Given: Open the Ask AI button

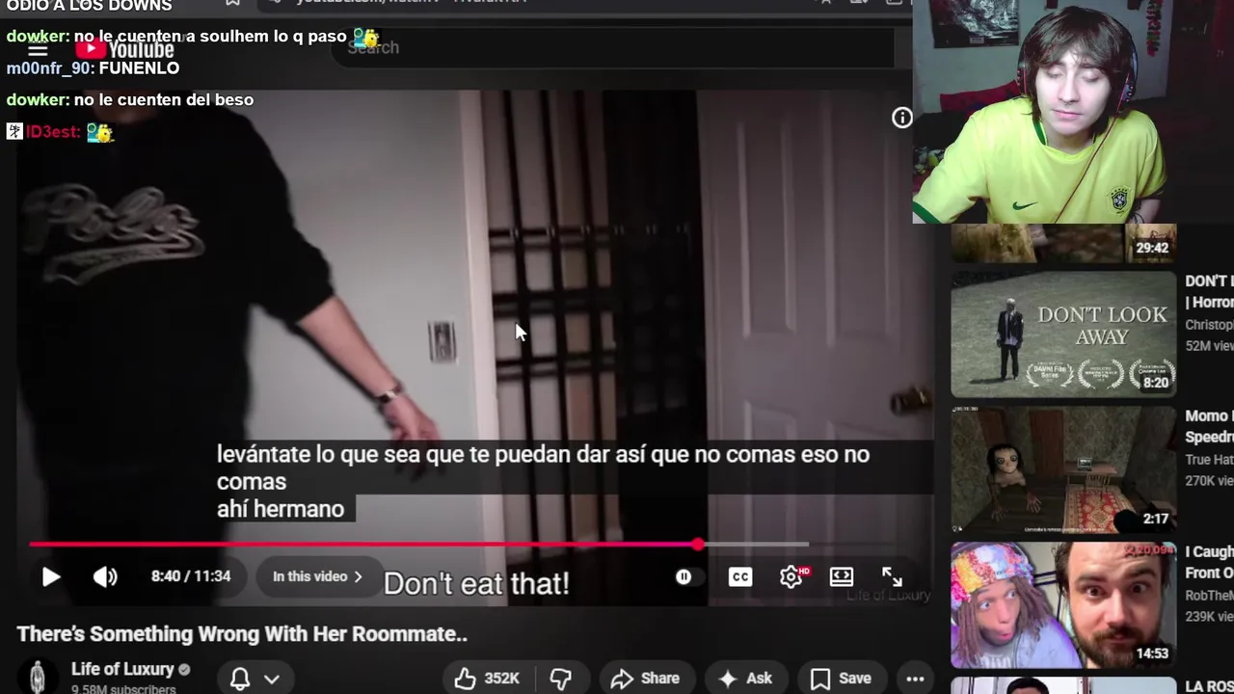Looking at the screenshot, I should coord(745,679).
